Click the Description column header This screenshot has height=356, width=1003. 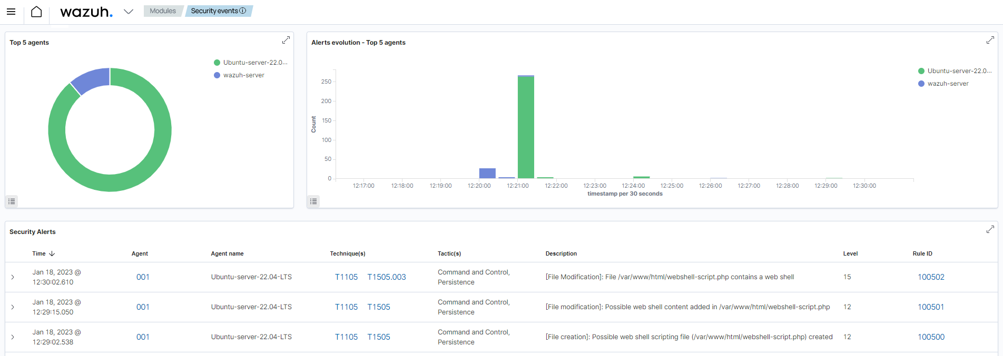click(561, 253)
